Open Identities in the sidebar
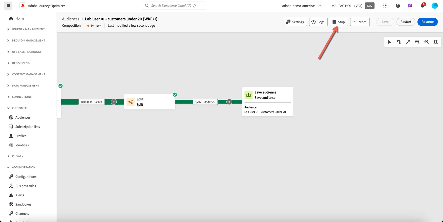 click(x=19, y=145)
